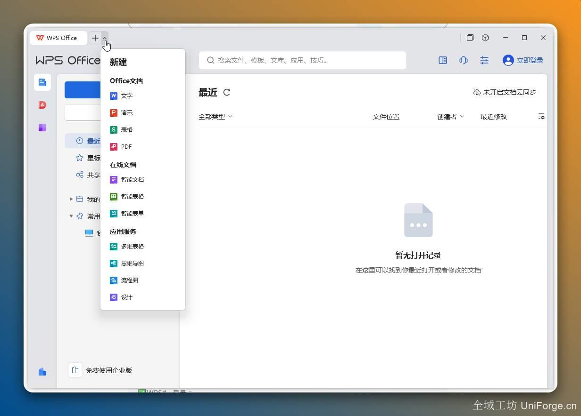Screen dimensions: 581x416
Task: Click the user avatar icon
Action: (508, 60)
